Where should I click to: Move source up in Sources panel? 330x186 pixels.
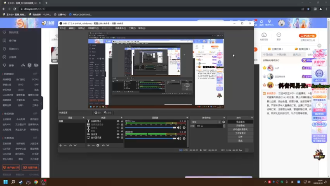(x=103, y=145)
